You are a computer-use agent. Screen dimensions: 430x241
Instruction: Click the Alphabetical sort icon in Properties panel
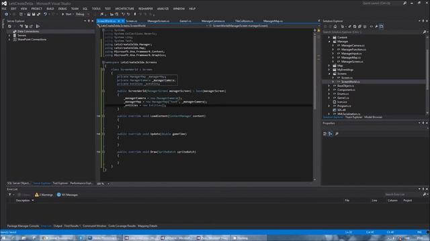tap(331, 134)
